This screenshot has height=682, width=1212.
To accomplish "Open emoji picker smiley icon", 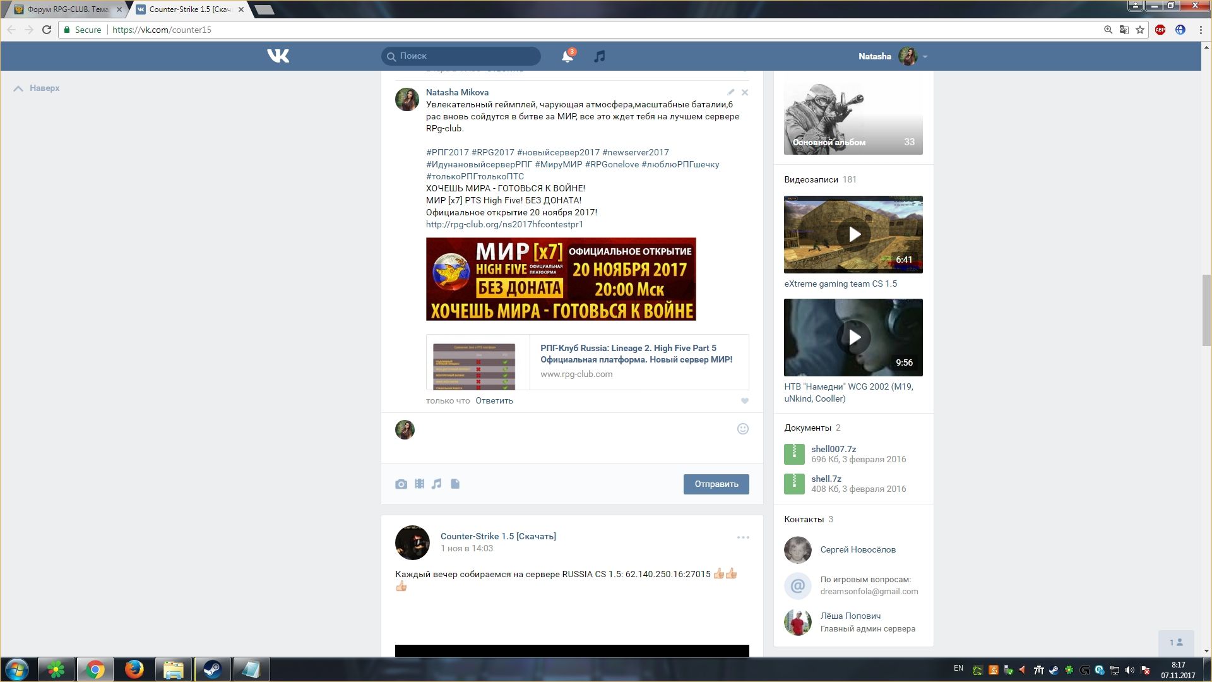I will [743, 429].
